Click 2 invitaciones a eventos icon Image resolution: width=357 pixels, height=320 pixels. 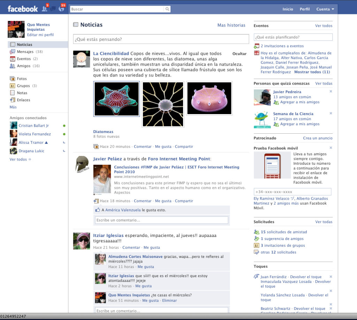click(257, 46)
